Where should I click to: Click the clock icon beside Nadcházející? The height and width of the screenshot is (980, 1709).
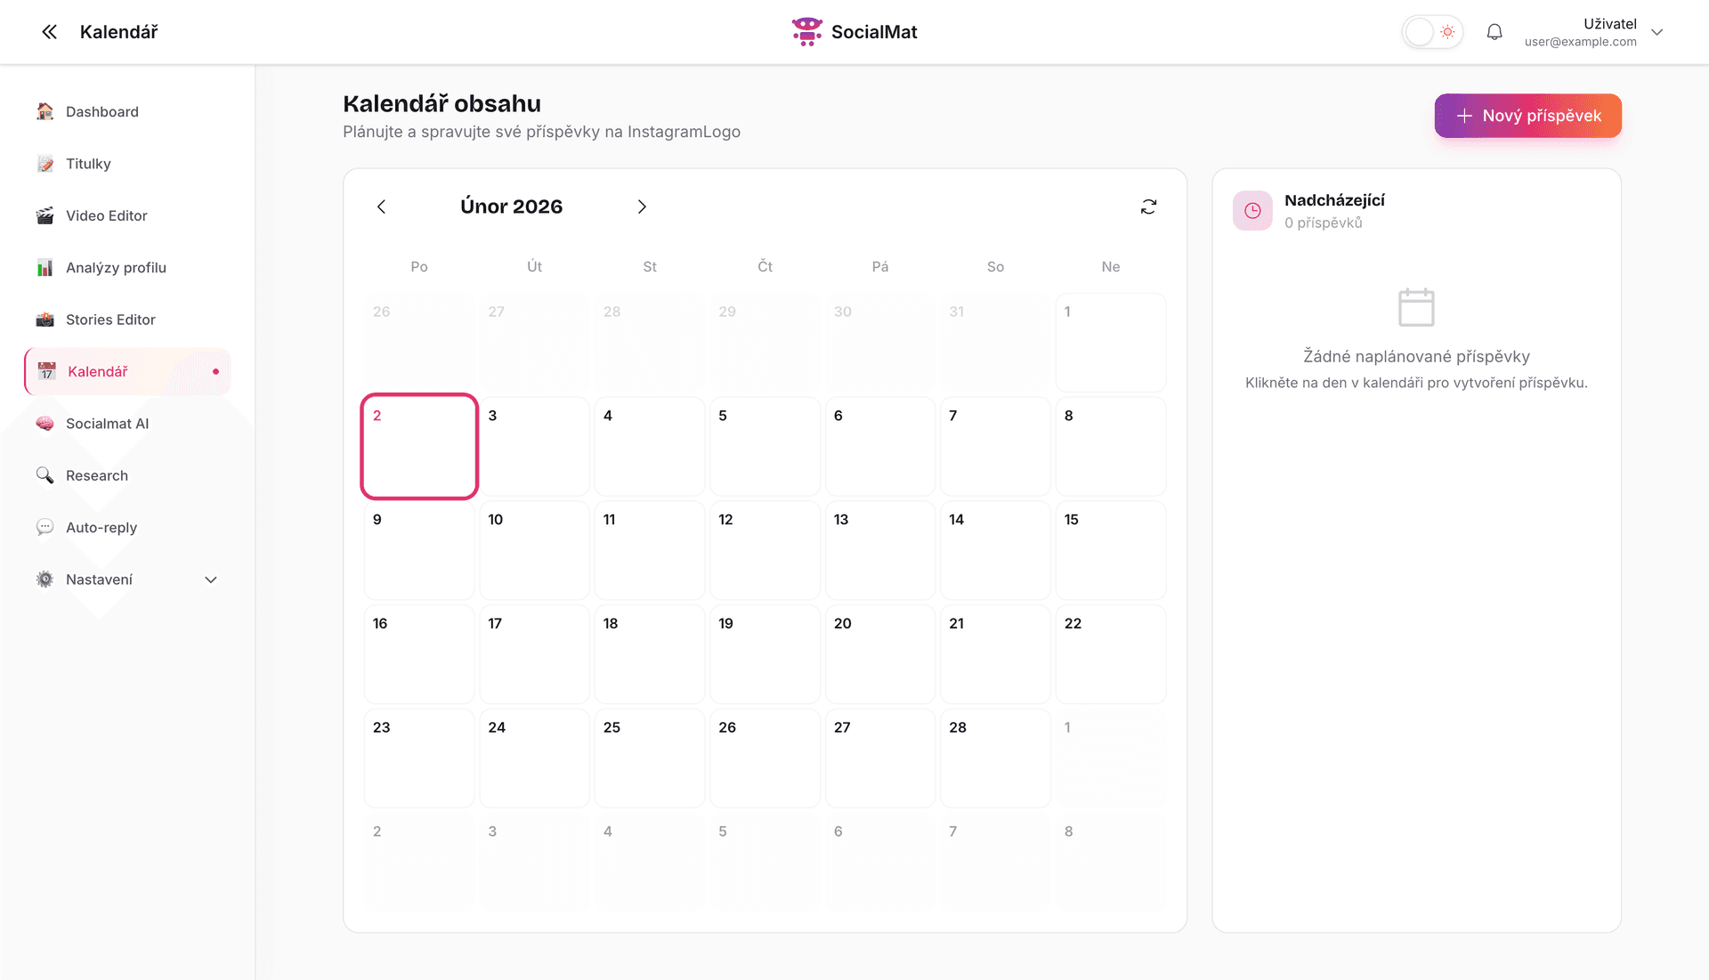(x=1252, y=211)
